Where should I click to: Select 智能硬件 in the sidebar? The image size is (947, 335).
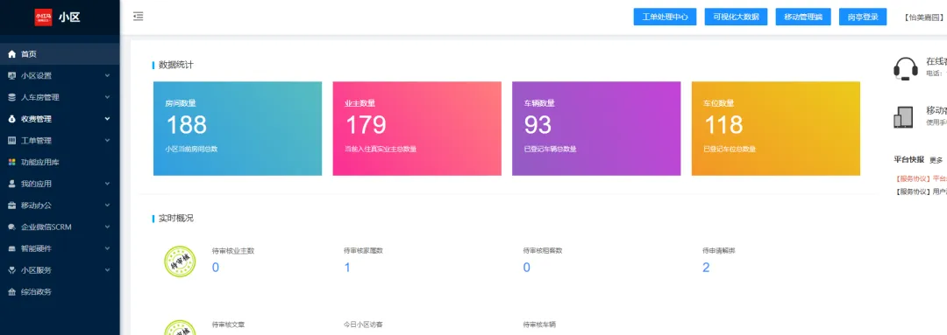60,248
